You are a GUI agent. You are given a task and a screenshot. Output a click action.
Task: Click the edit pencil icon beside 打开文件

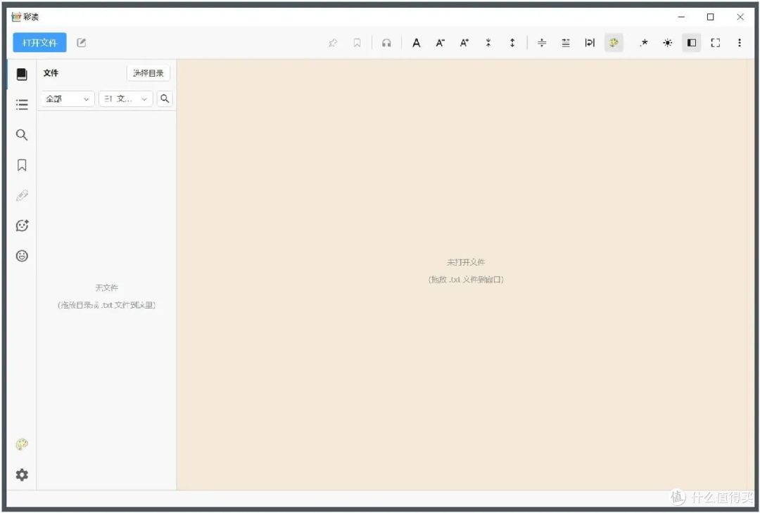click(x=82, y=43)
